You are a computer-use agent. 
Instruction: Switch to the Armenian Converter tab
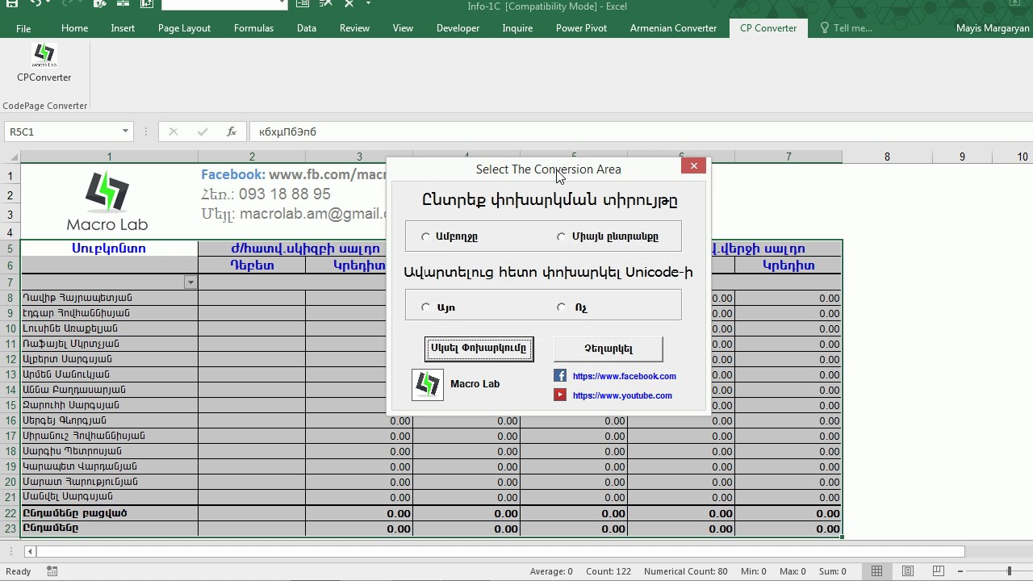673,28
